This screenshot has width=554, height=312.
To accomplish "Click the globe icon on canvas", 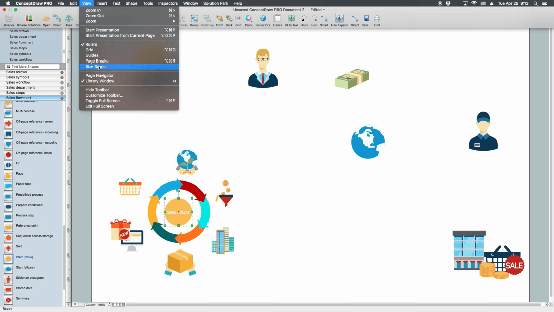I will 368,142.
